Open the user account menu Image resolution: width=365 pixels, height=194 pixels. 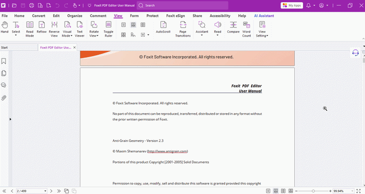[x=322, y=5]
